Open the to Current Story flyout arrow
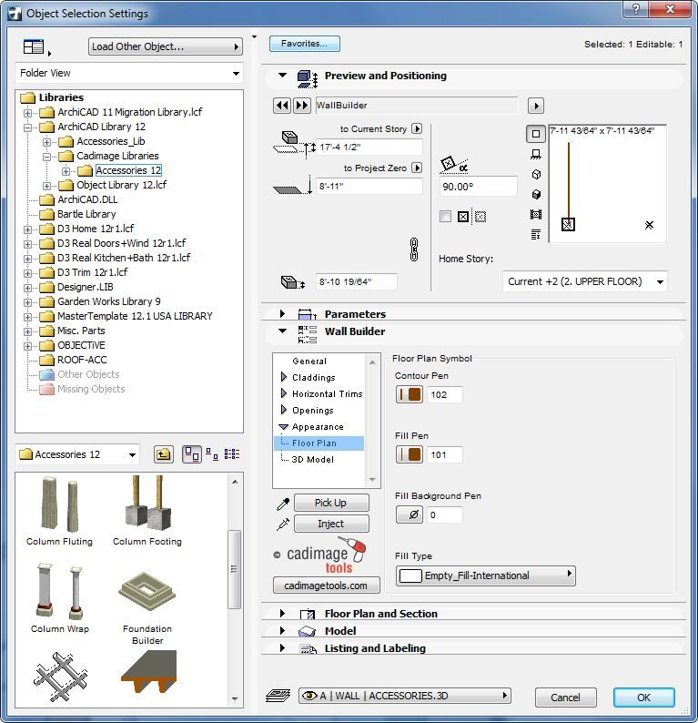 (x=417, y=128)
